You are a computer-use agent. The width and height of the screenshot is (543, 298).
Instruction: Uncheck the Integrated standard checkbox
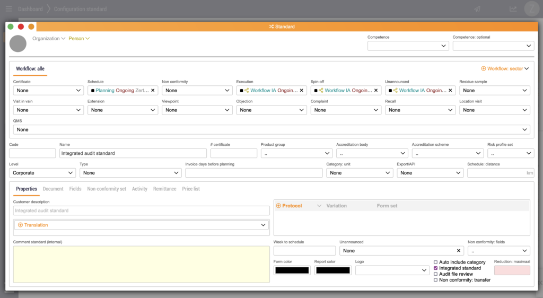point(436,268)
